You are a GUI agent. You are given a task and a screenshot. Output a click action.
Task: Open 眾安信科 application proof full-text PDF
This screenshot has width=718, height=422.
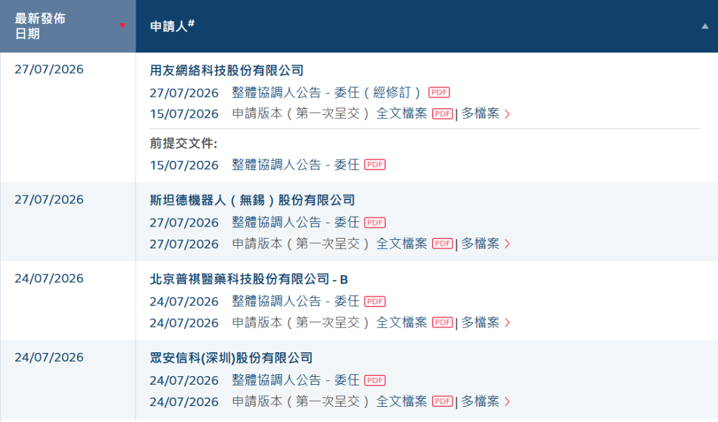point(442,401)
